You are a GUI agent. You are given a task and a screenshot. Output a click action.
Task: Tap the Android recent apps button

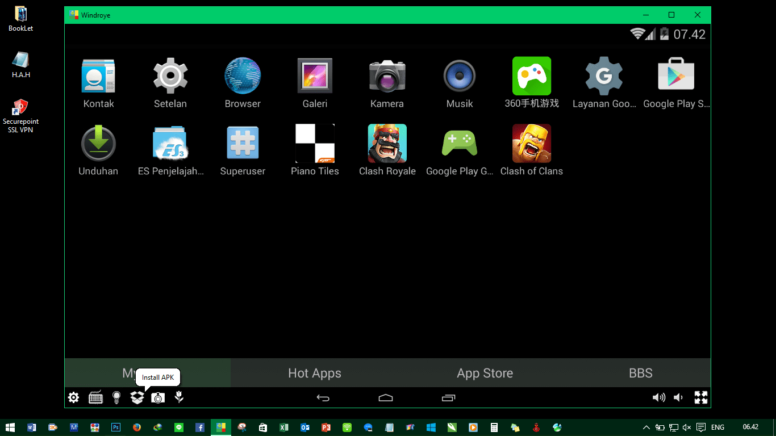tap(448, 398)
